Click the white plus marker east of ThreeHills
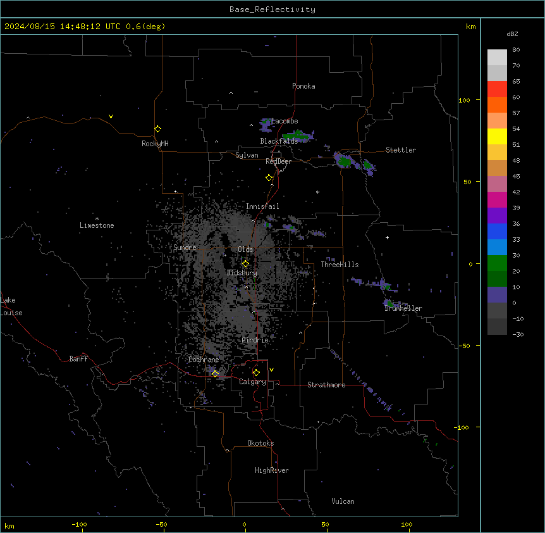Image resolution: width=545 pixels, height=533 pixels. (387, 237)
